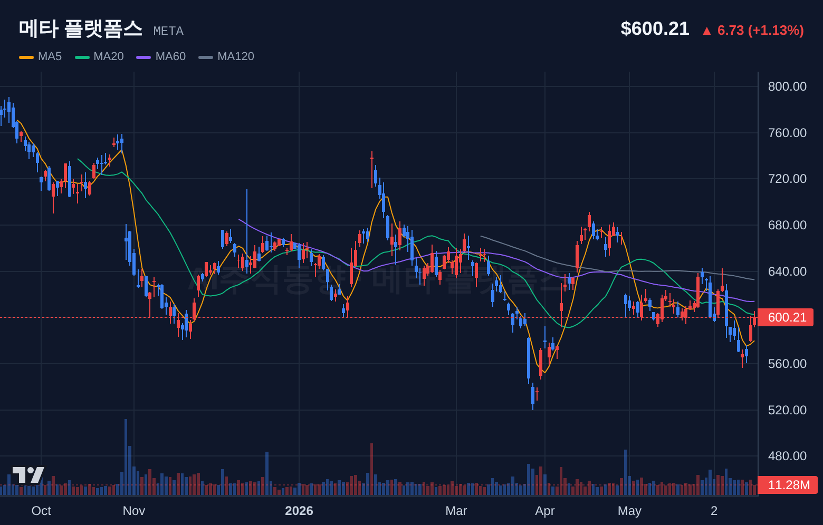The width and height of the screenshot is (823, 525).
Task: Click the 560.00 price axis label
Action: pyautogui.click(x=787, y=364)
